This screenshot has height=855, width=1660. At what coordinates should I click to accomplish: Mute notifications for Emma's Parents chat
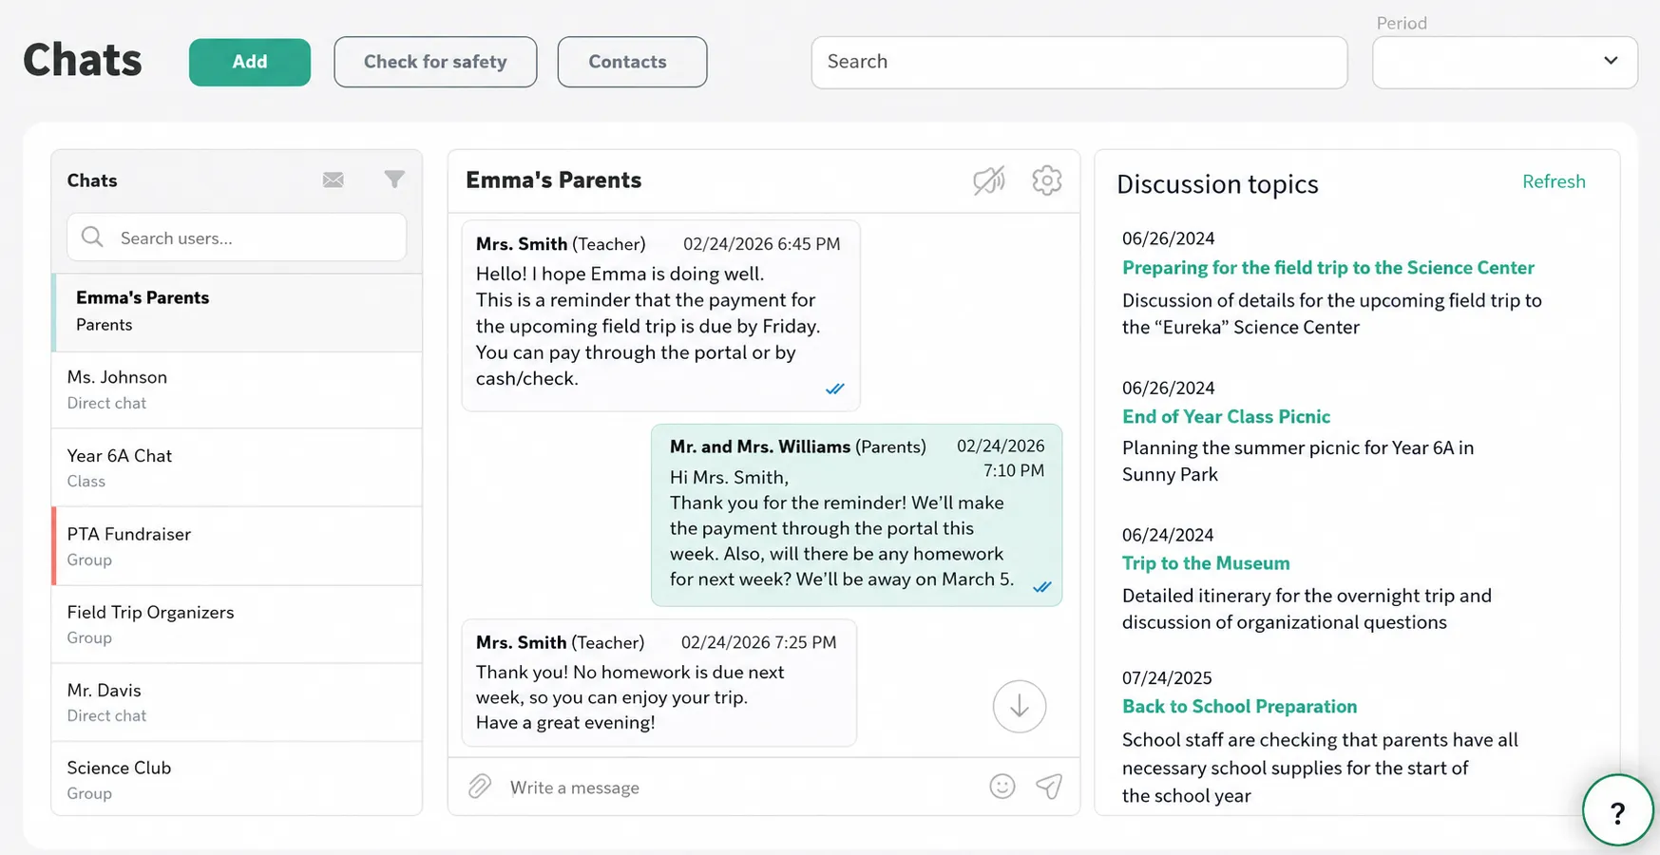tap(989, 180)
